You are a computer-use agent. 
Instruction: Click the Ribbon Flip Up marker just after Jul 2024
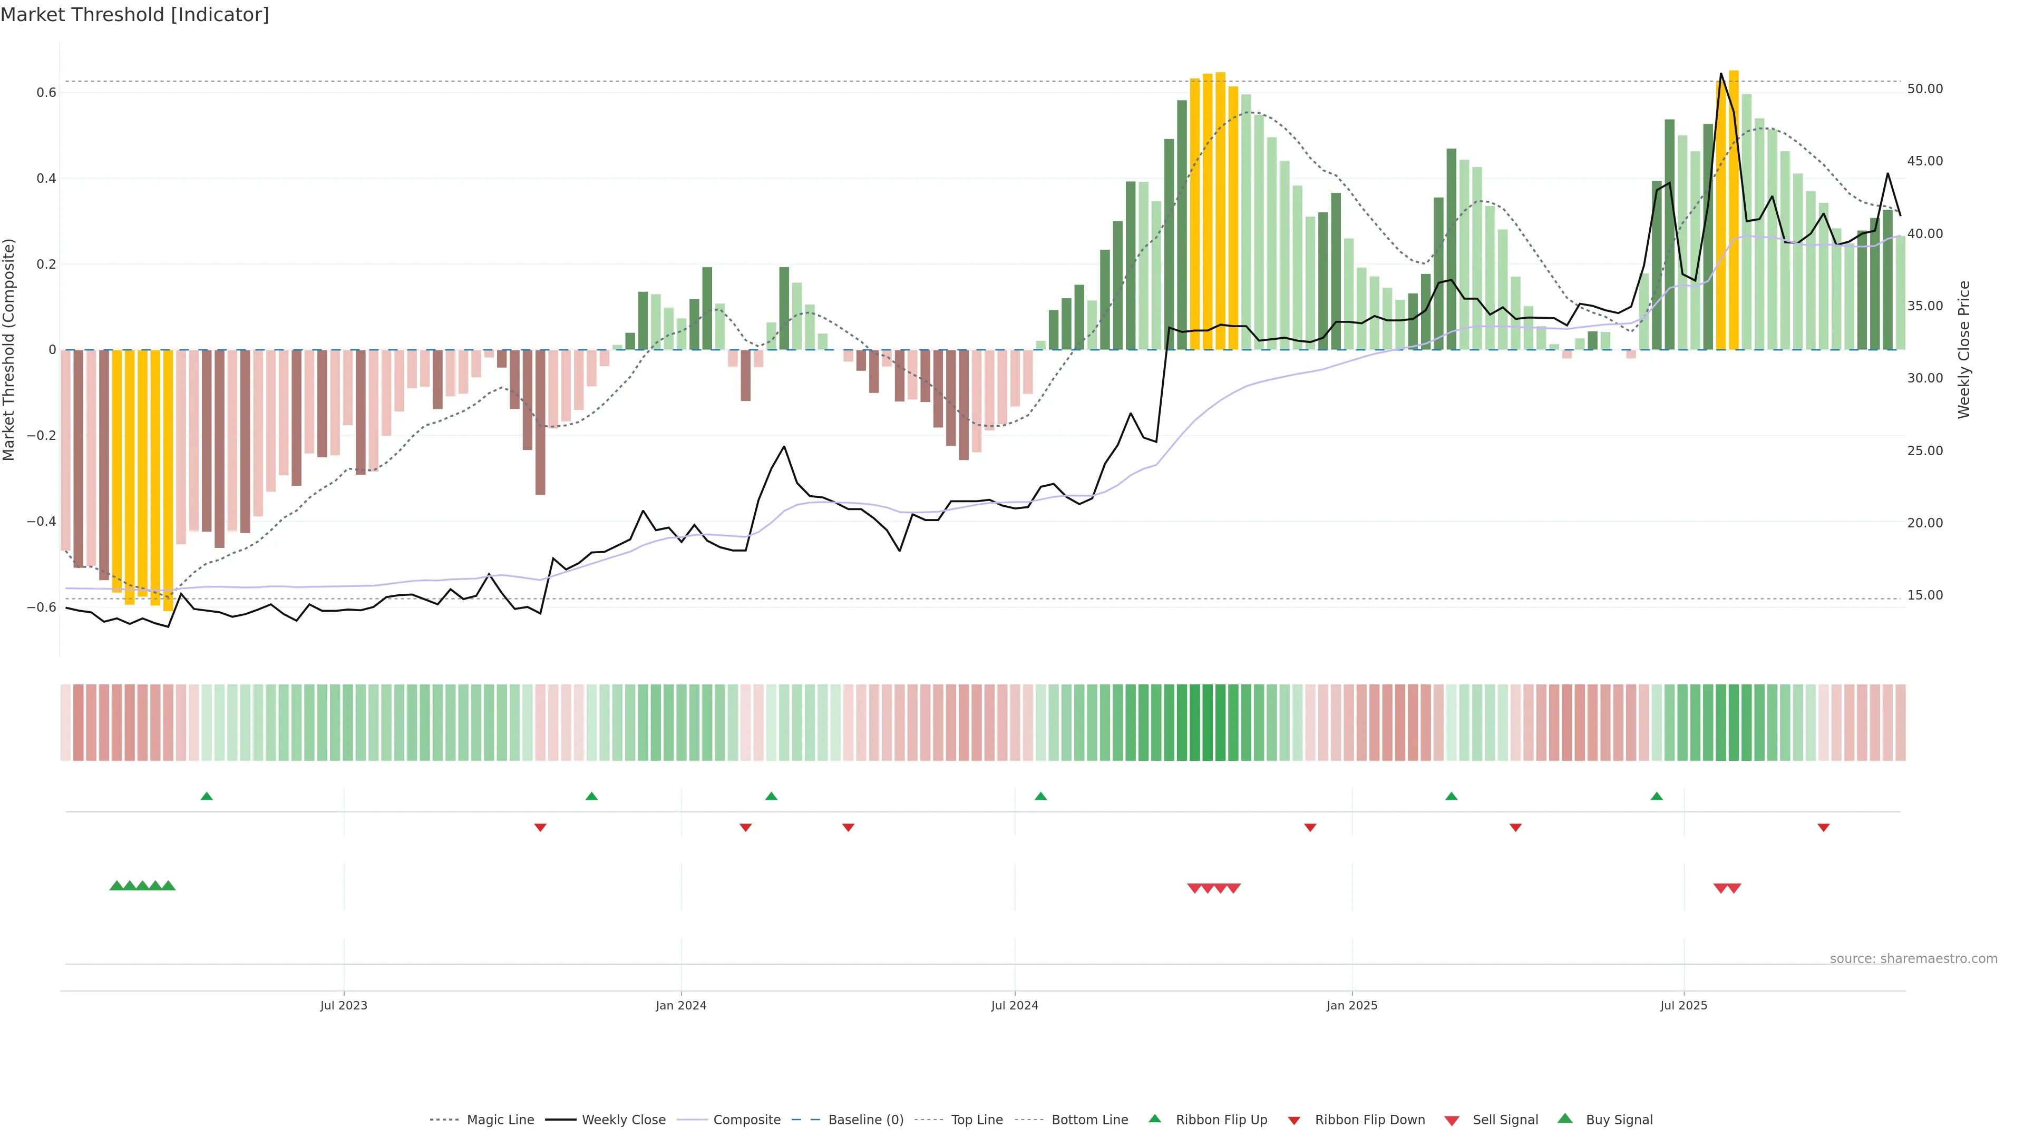click(1040, 797)
